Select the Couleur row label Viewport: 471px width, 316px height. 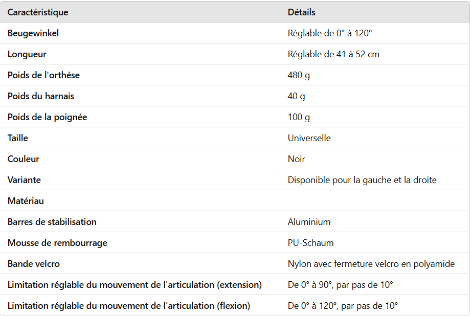click(24, 159)
